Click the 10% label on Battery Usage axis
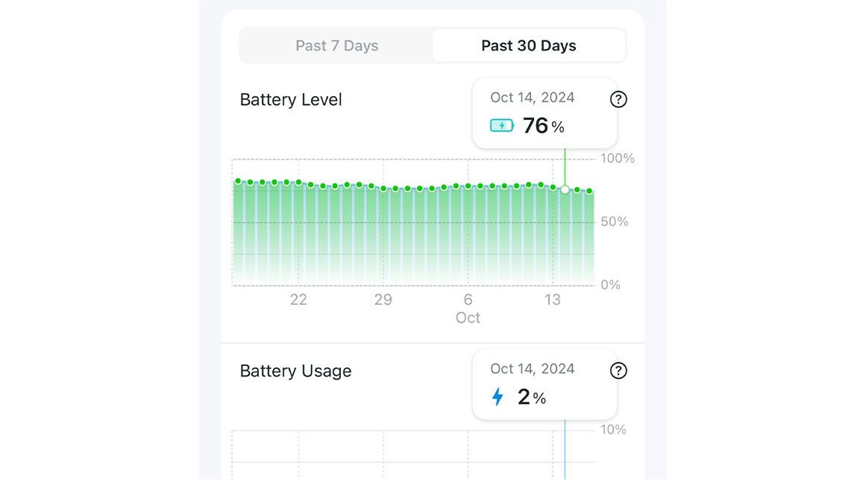The height and width of the screenshot is (480, 866). click(613, 430)
